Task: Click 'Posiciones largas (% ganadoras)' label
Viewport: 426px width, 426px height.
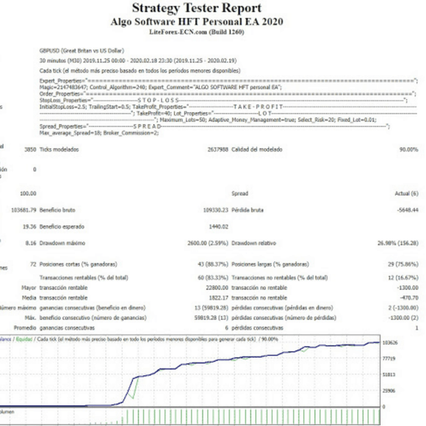Action: pyautogui.click(x=270, y=264)
